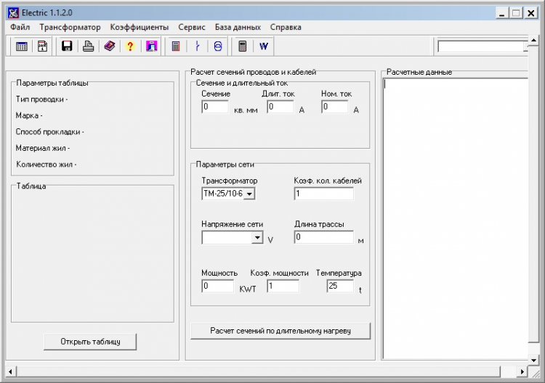Click the blue transformer circles icon
Viewport: 545px width, 383px height.
218,46
